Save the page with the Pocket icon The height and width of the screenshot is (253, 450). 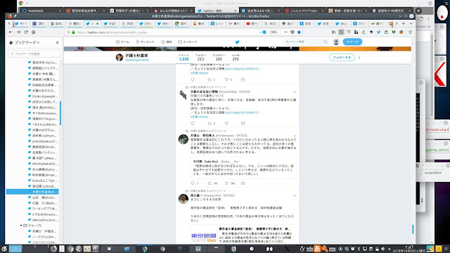(292, 32)
